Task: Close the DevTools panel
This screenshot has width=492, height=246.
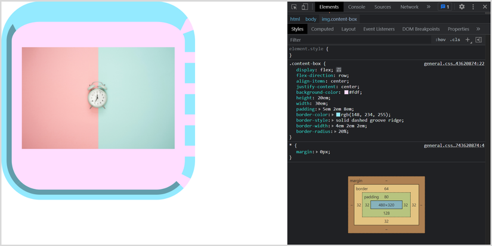Action: pos(485,7)
